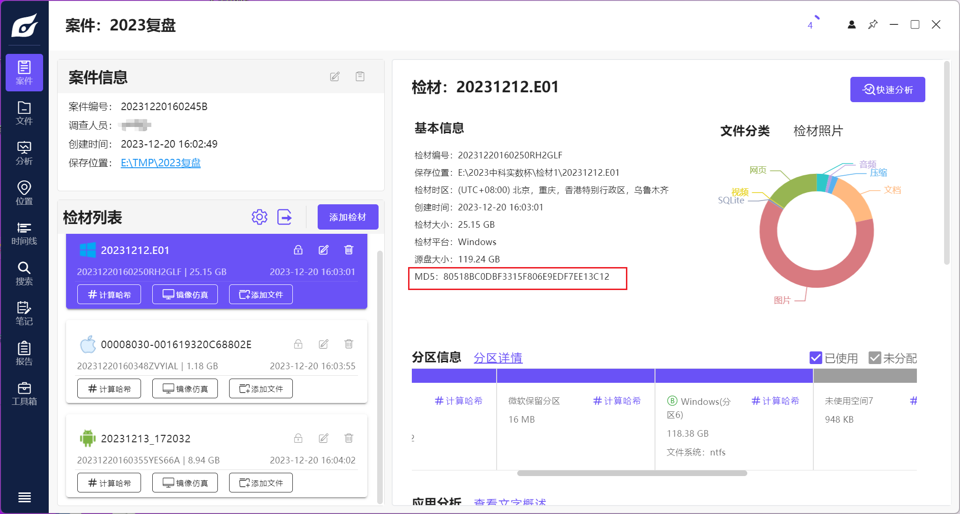Click the lock icon on 20231213_172032 evidence
This screenshot has width=960, height=514.
tap(298, 439)
